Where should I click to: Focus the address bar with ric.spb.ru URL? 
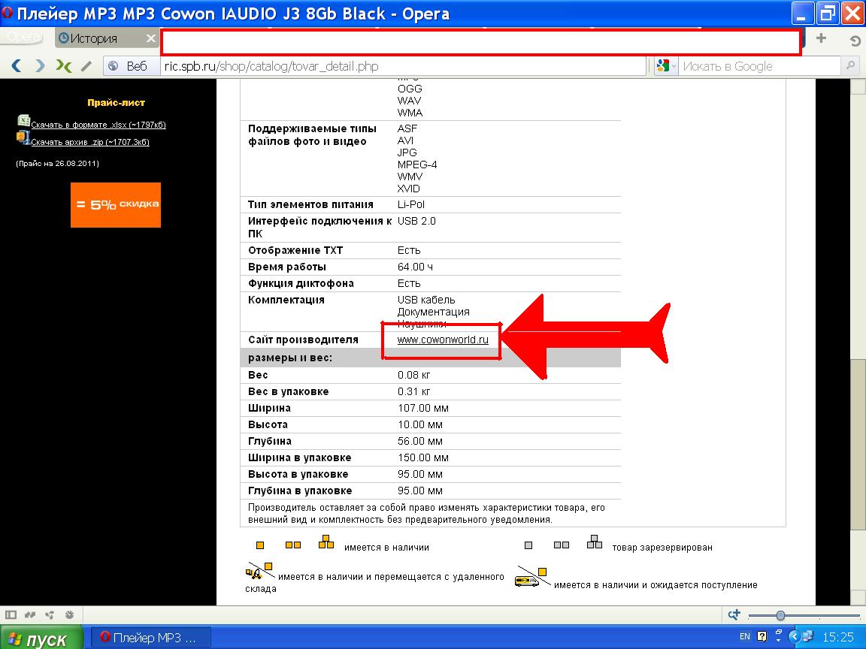pos(403,66)
